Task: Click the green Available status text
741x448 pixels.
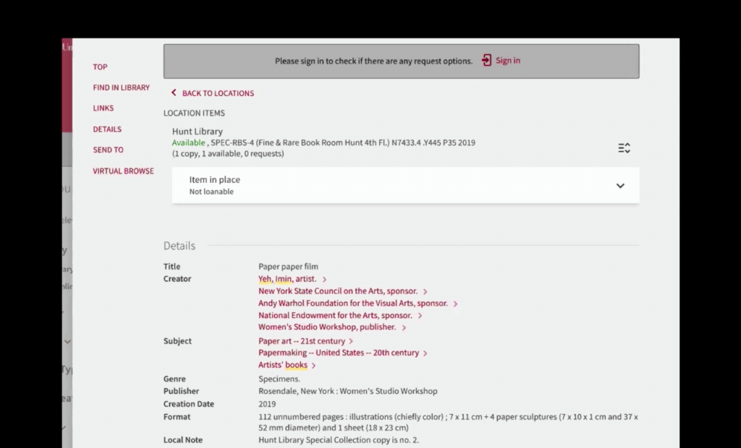Action: (189, 143)
